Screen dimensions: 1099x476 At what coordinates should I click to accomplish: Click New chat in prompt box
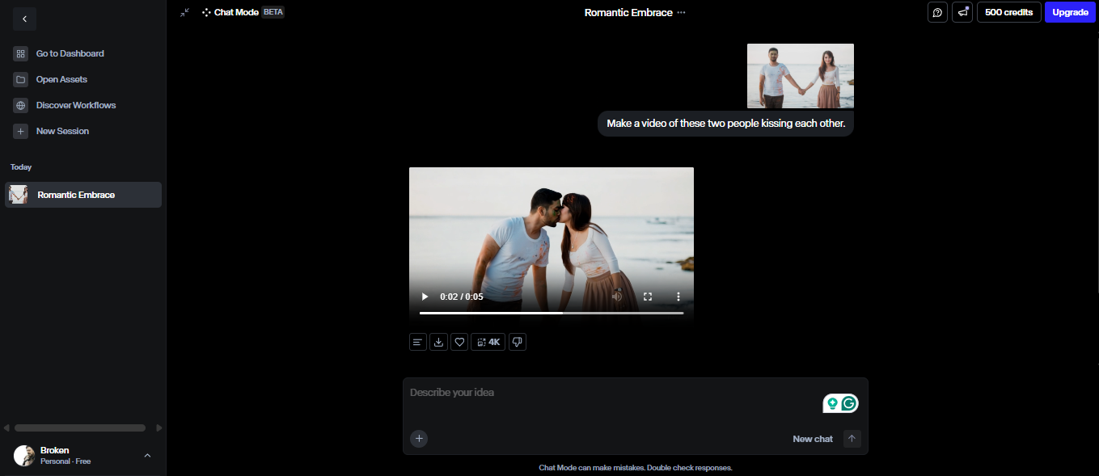point(813,439)
